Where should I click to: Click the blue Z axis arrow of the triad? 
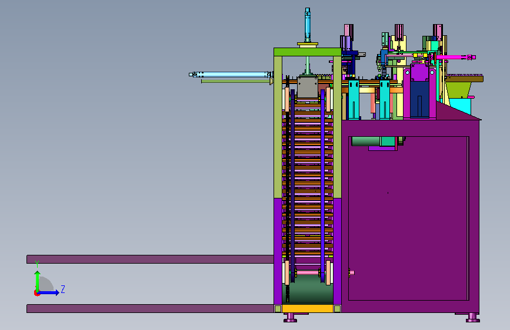click(x=49, y=292)
